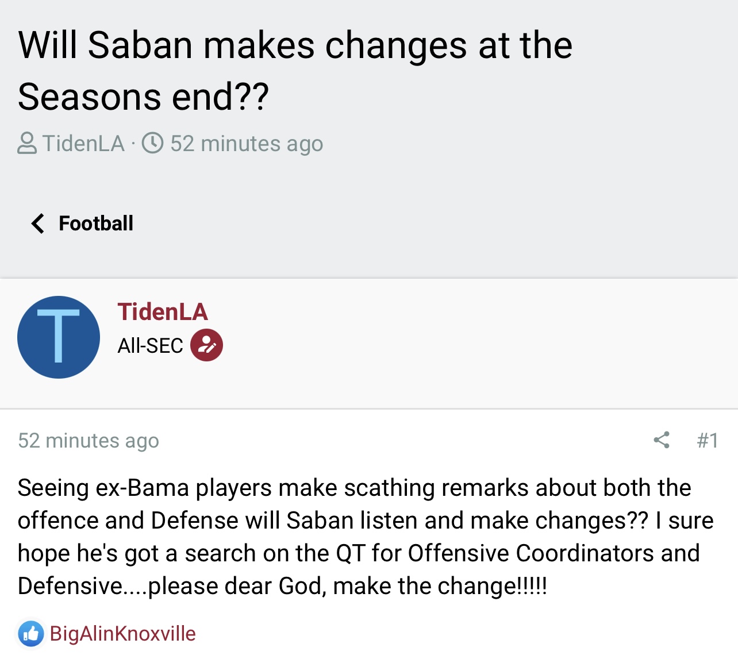
Task: Click the thread starter badge next to All-SEC
Action: coord(206,345)
